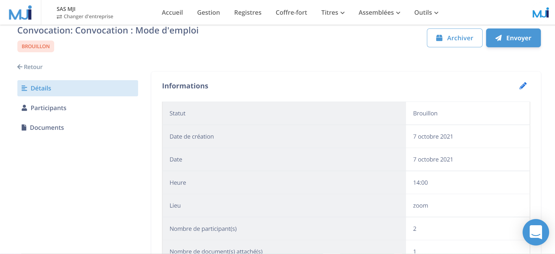The height and width of the screenshot is (254, 555).
Task: Go to Accueil in the top navigation
Action: [x=172, y=13]
